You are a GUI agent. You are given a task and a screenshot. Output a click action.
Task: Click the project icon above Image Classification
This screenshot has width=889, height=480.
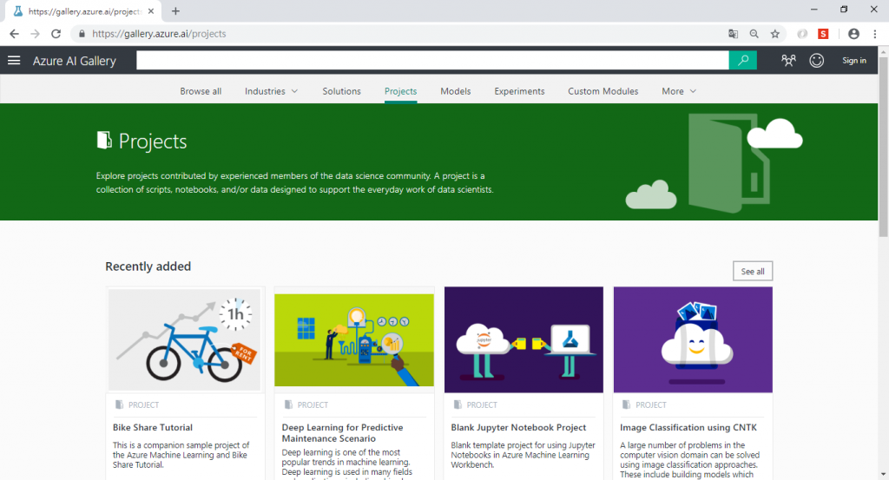pyautogui.click(x=626, y=404)
